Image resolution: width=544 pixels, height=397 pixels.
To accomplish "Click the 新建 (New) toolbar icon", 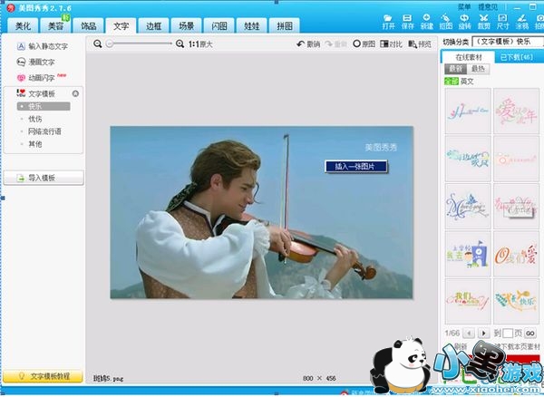I will point(426,22).
